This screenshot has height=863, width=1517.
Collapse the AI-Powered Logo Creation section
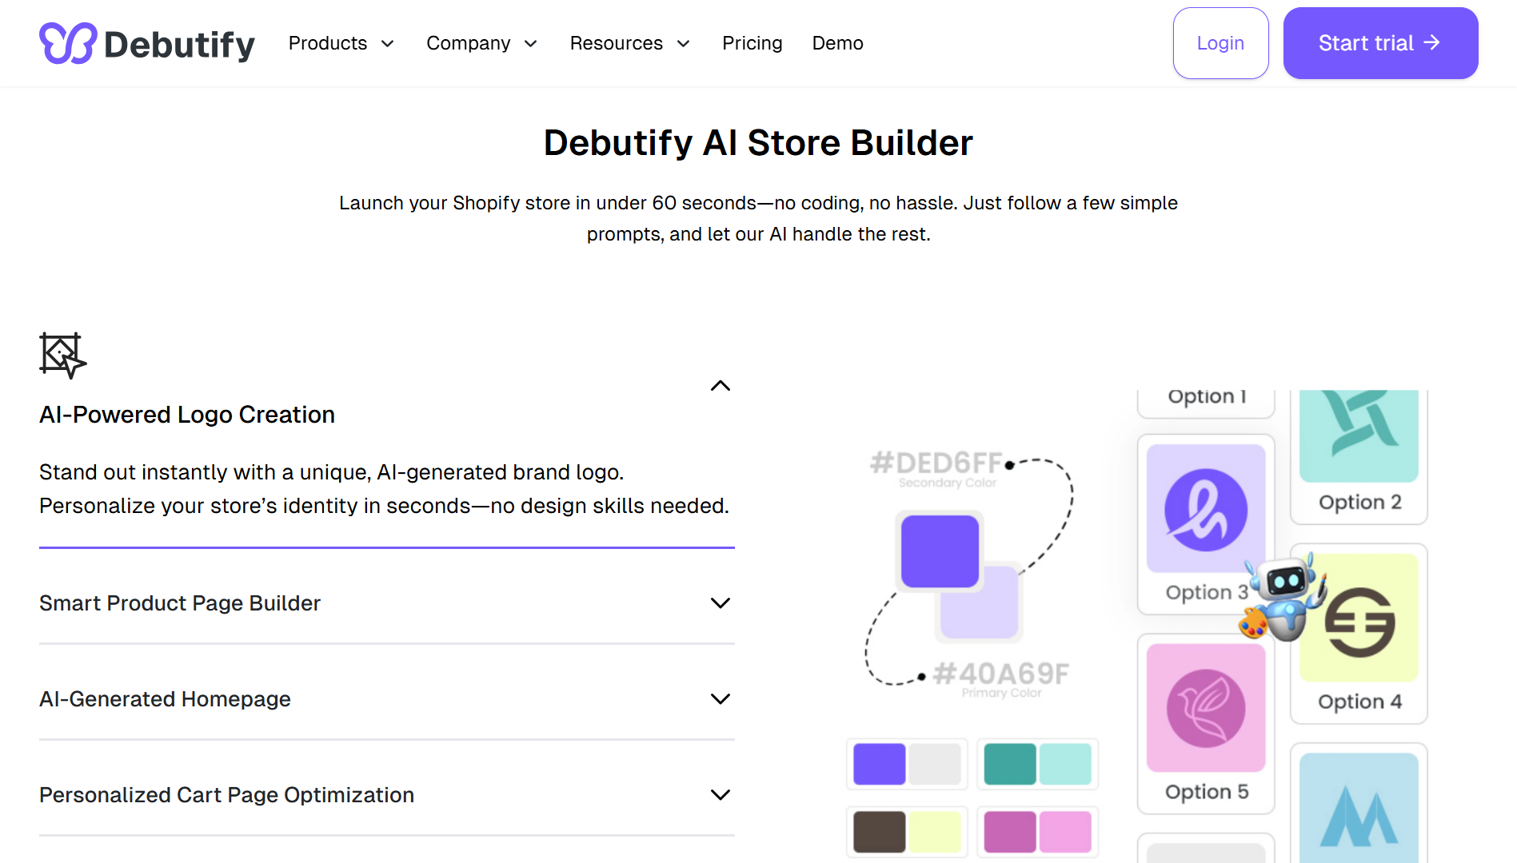point(720,386)
